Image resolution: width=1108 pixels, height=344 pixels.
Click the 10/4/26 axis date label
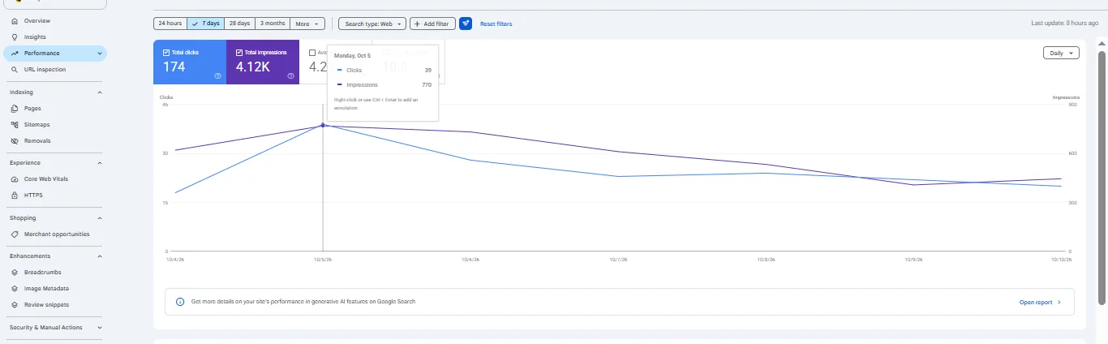point(174,260)
